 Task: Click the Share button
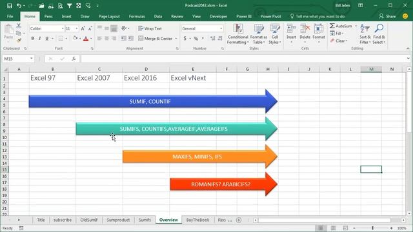pyautogui.click(x=387, y=16)
